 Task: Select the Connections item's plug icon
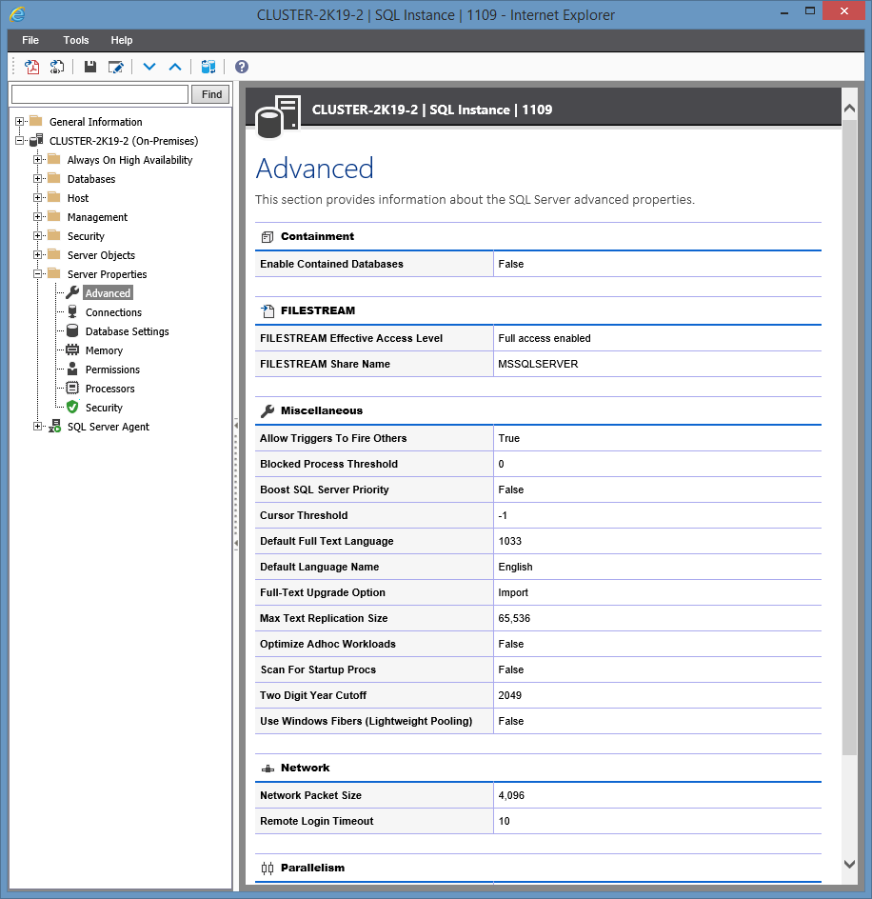pyautogui.click(x=71, y=311)
